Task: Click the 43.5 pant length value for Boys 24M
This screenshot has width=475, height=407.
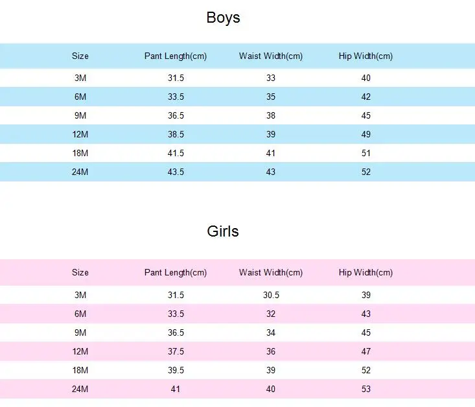Action: [176, 172]
